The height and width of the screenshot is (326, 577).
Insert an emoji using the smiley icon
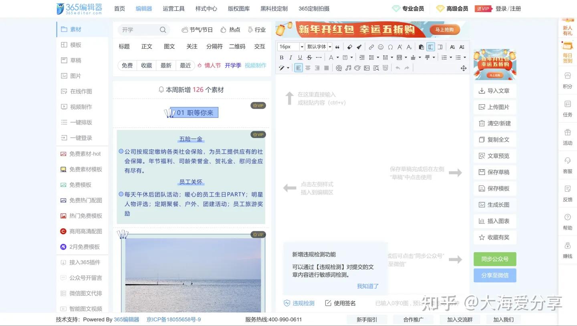click(381, 47)
